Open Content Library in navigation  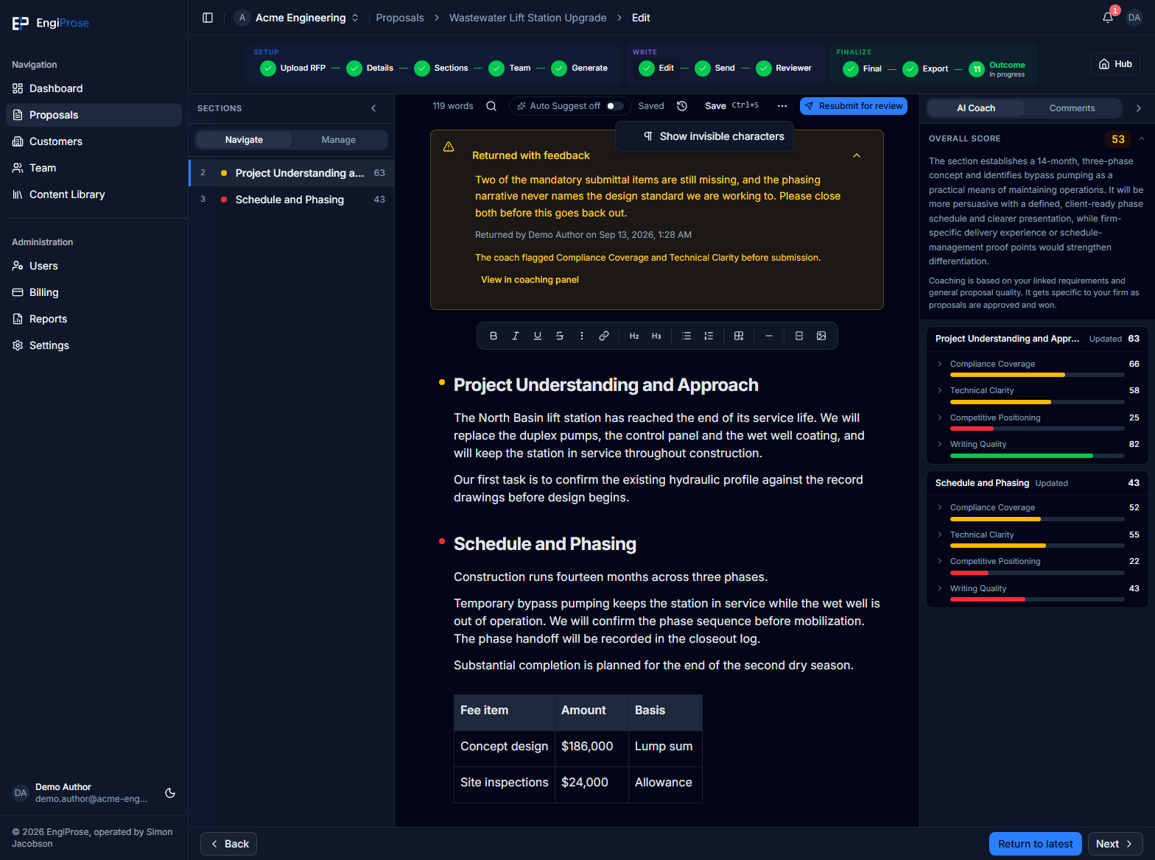click(x=94, y=194)
